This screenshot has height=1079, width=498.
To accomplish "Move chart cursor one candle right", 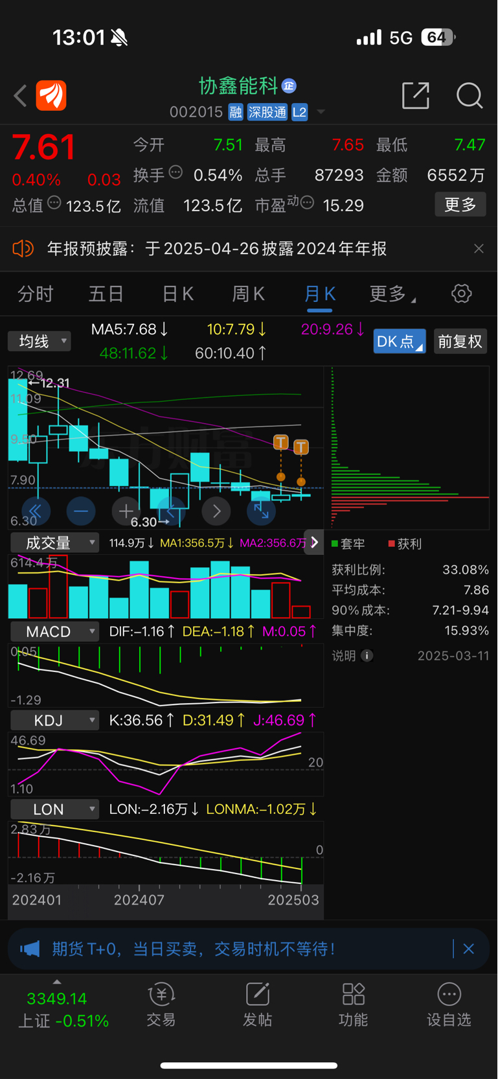I will click(216, 511).
